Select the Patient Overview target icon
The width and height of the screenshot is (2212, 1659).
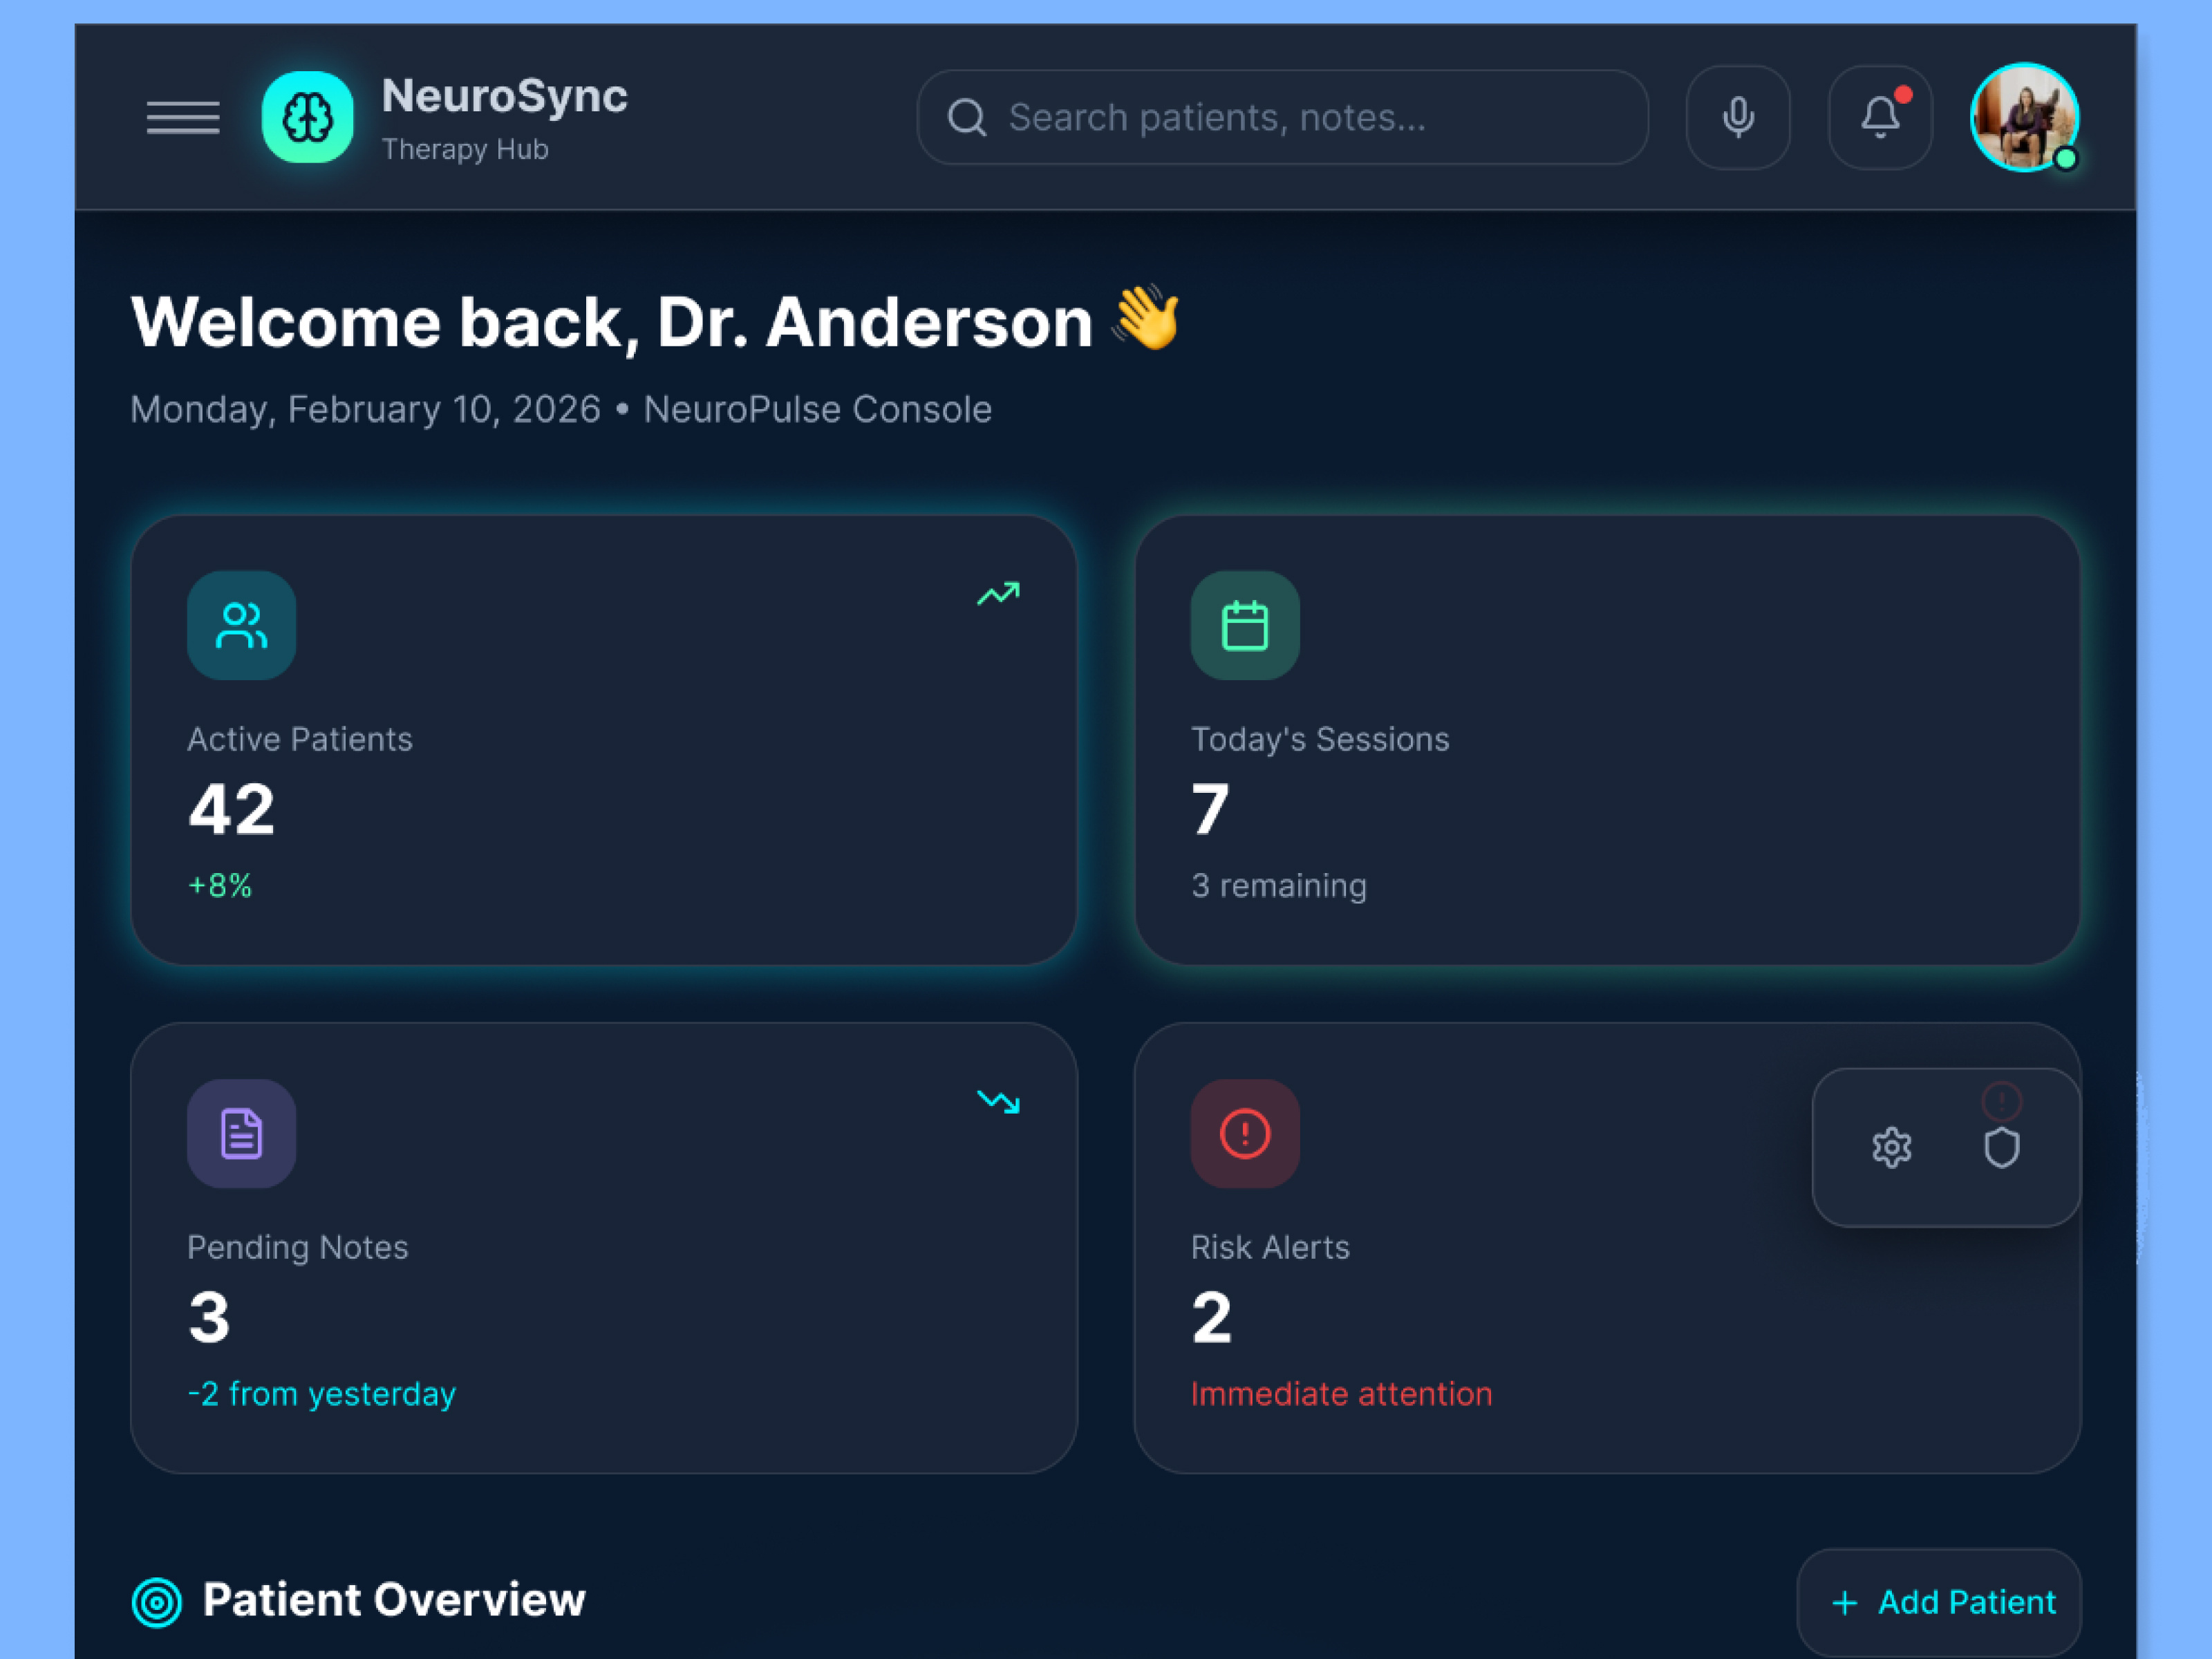(x=157, y=1600)
